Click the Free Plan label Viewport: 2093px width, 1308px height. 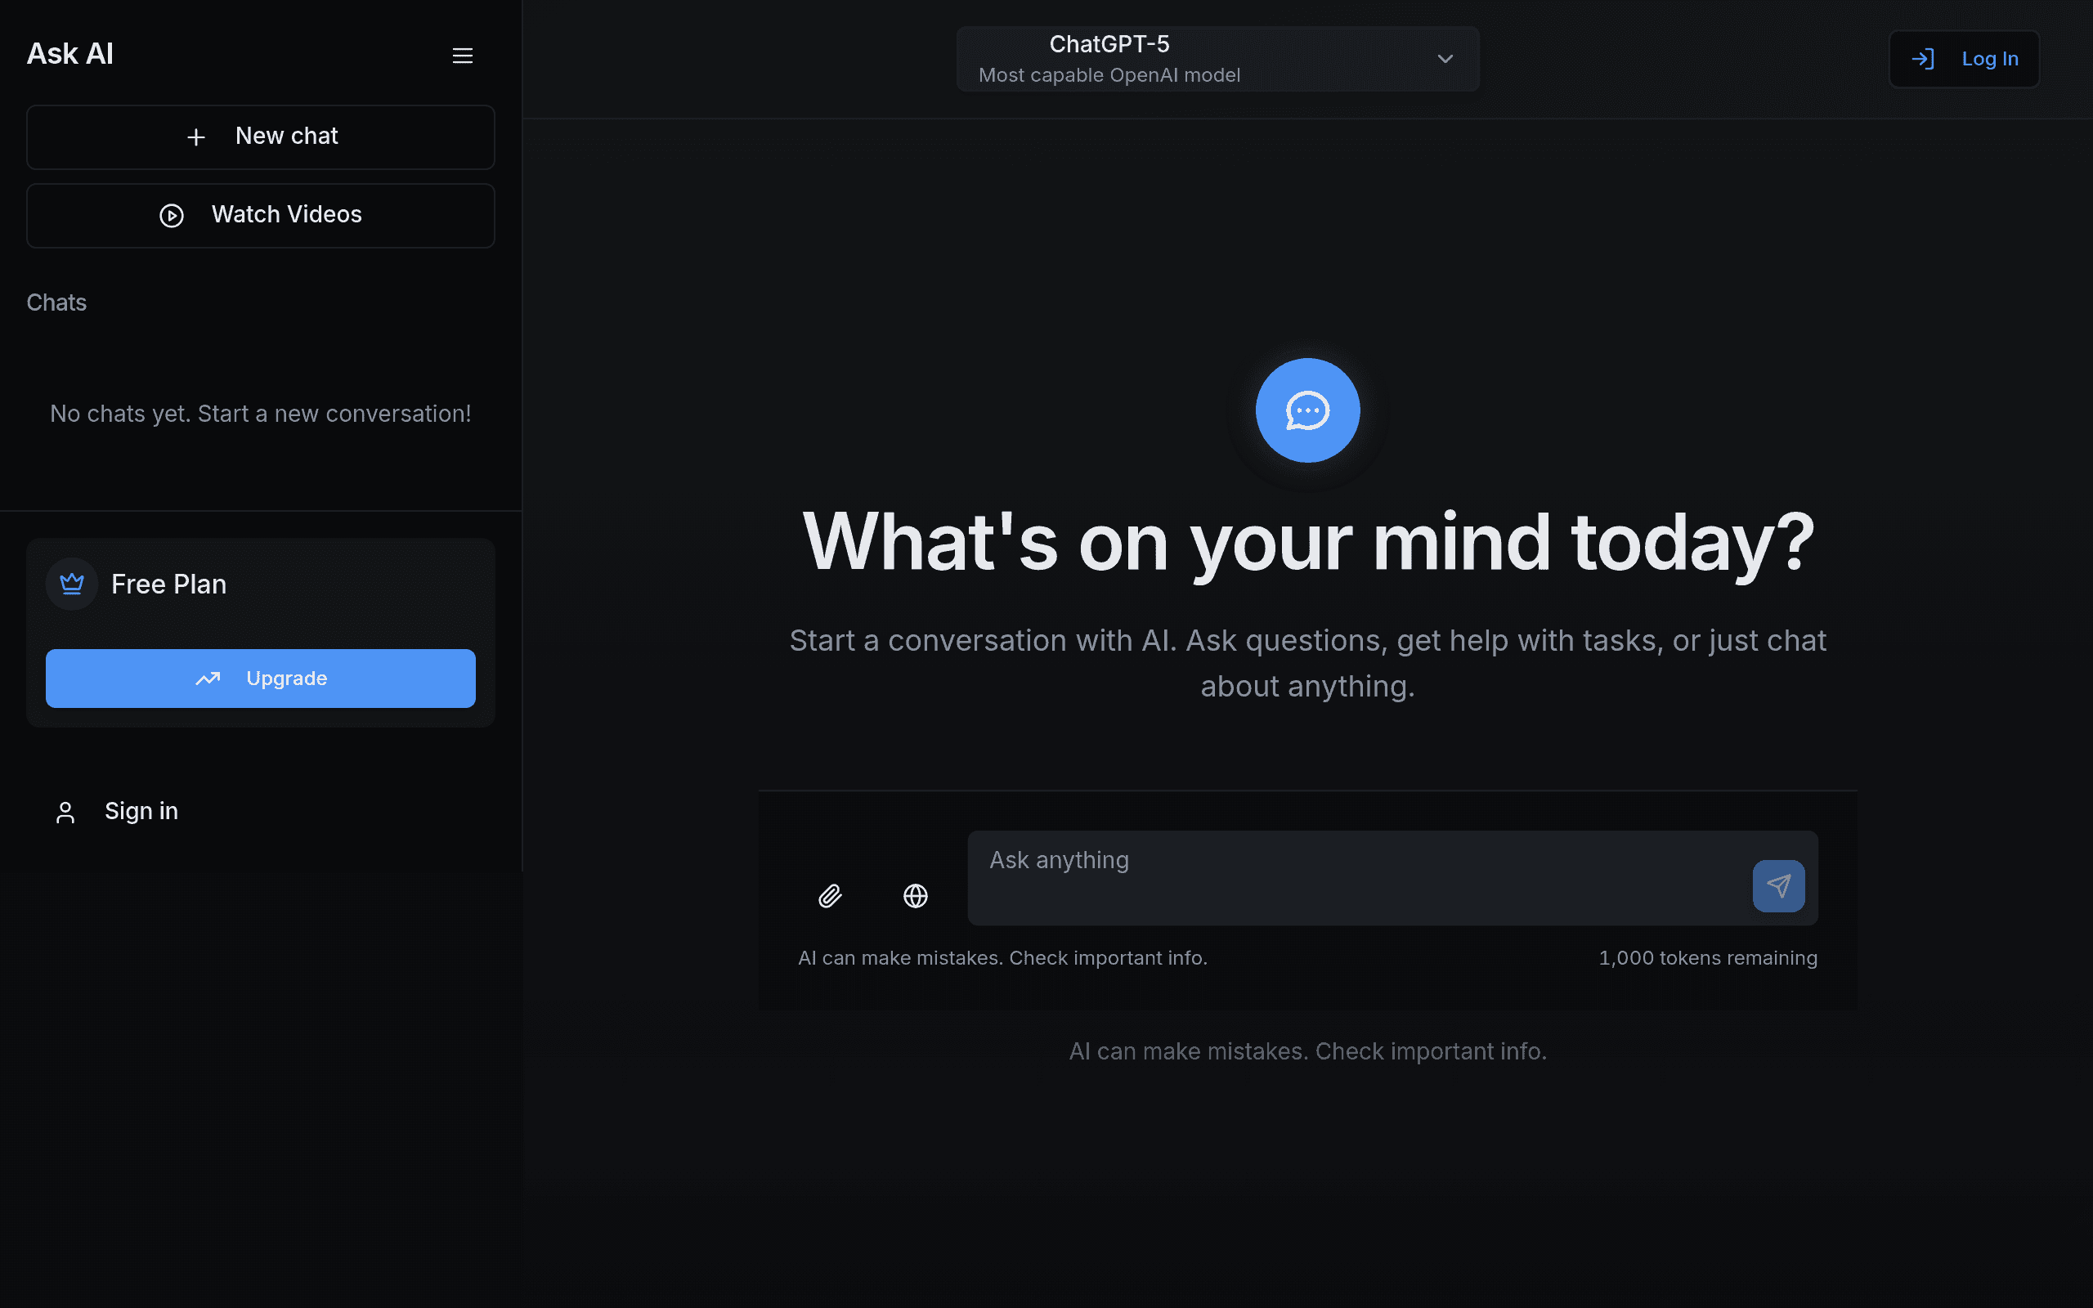[168, 584]
